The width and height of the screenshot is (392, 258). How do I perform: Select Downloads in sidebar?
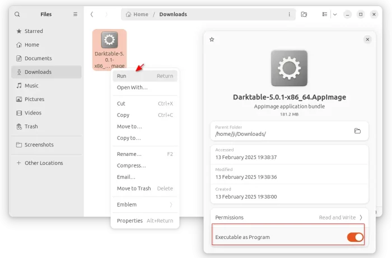coord(46,72)
